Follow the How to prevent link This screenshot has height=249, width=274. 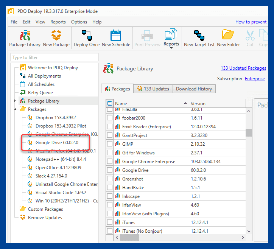(x=251, y=22)
